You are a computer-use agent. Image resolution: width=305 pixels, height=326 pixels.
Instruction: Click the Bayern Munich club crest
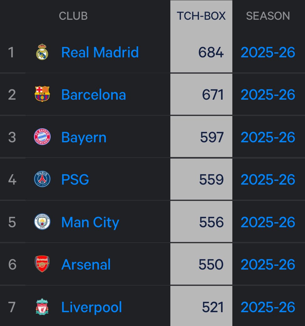tap(42, 137)
